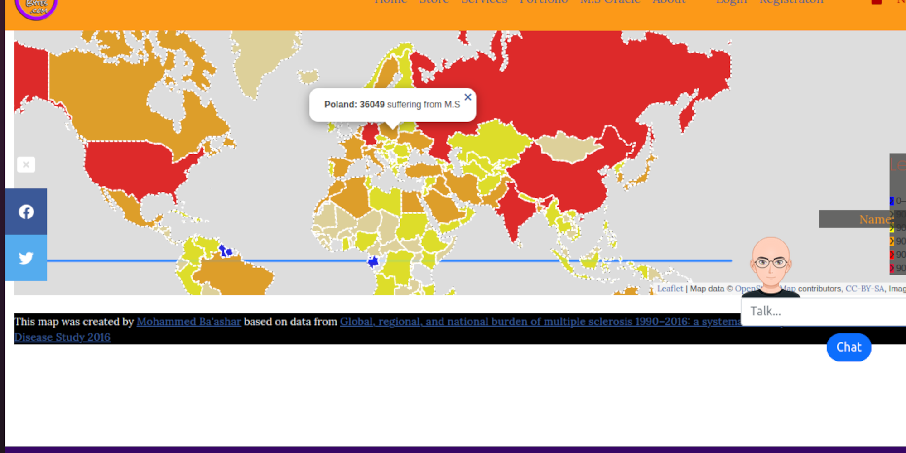Click the gray X button left of map
This screenshot has height=453, width=906.
pyautogui.click(x=26, y=164)
